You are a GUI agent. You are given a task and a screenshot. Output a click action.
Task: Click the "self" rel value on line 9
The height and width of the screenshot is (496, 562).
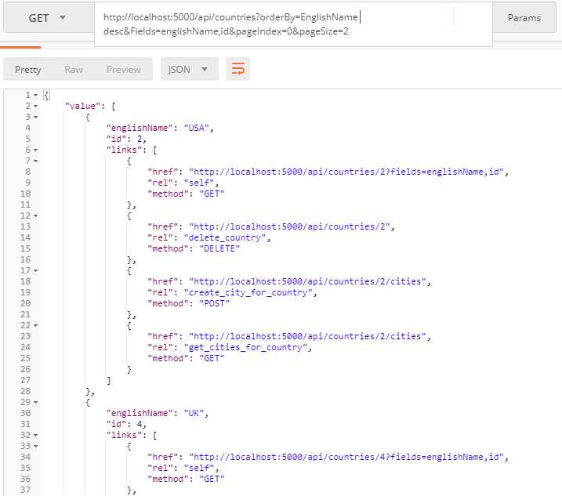coord(199,183)
